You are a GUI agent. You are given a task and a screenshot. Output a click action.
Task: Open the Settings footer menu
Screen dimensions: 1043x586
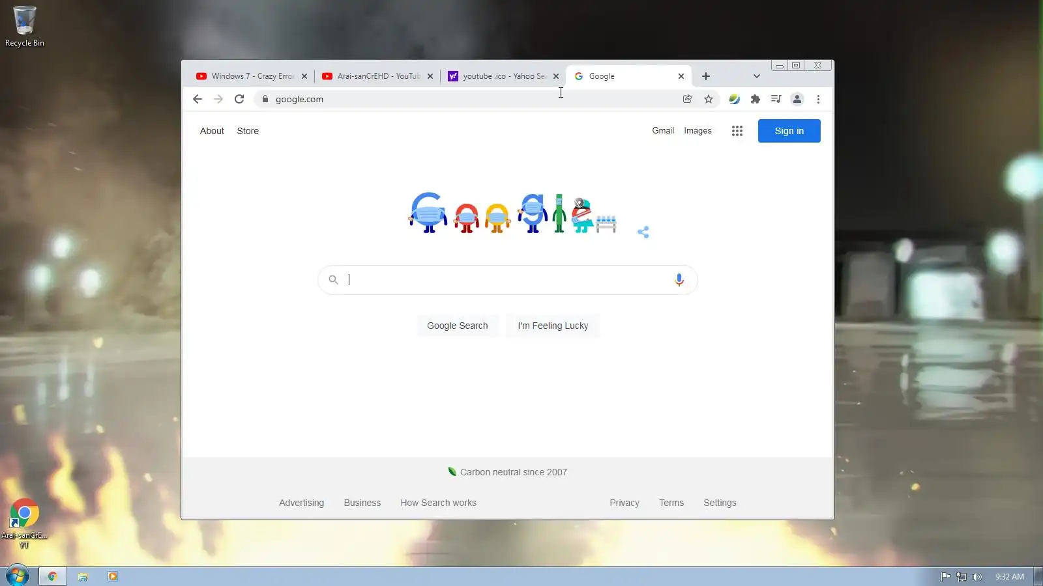(x=720, y=503)
